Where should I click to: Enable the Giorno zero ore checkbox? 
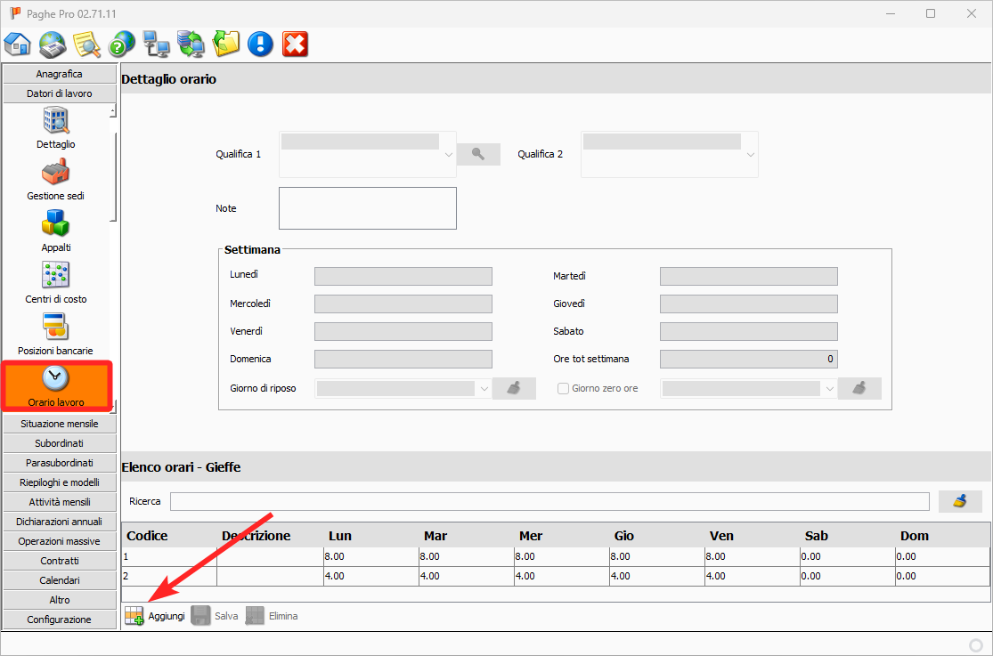(563, 388)
